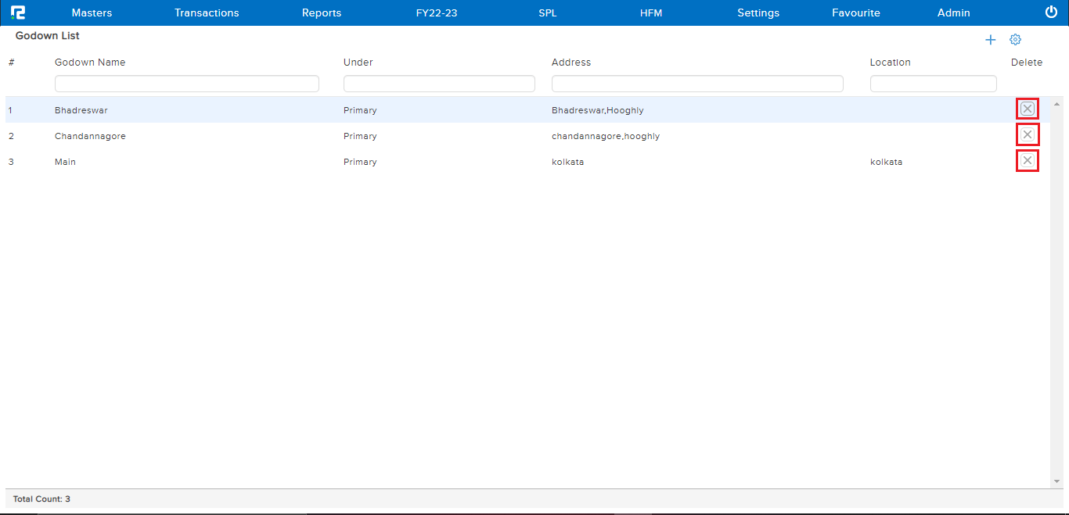Delete the Chandannagore godown entry
This screenshot has width=1069, height=515.
point(1027,135)
